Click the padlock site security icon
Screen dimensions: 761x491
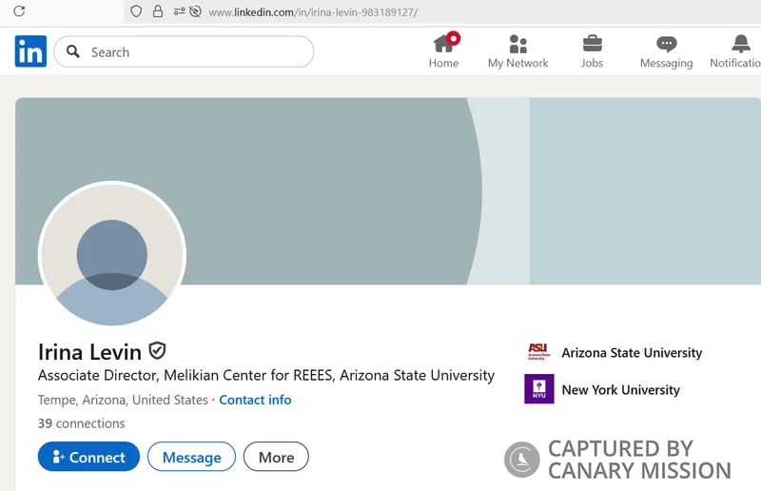coord(158,11)
